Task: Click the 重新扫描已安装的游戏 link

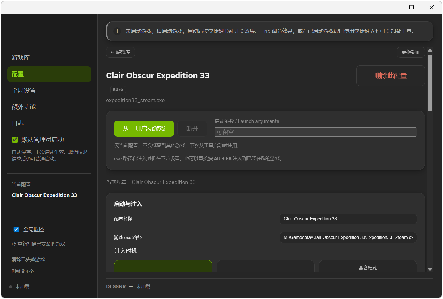Action: (x=38, y=244)
